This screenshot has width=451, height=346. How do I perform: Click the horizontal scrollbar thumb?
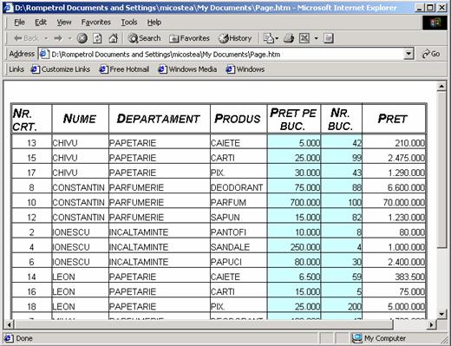pos(204,324)
